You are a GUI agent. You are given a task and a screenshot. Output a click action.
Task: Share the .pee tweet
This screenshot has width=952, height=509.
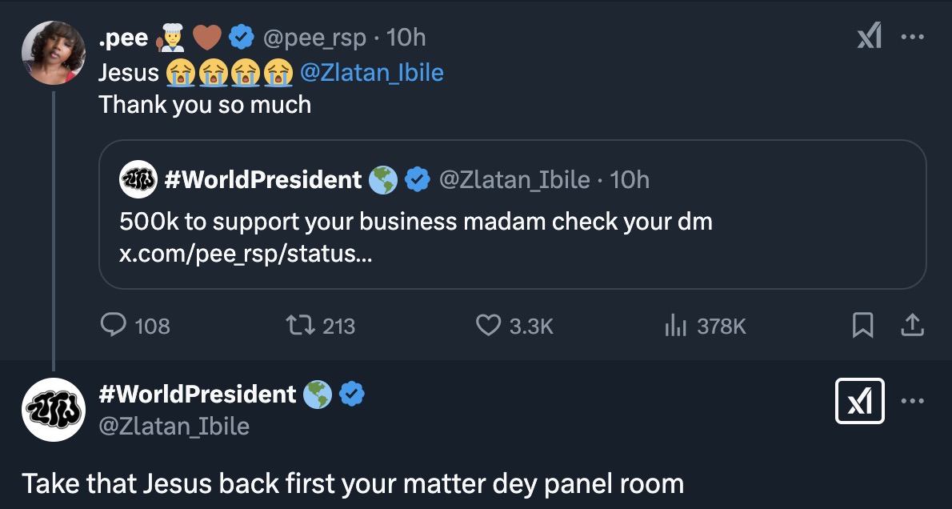(913, 325)
